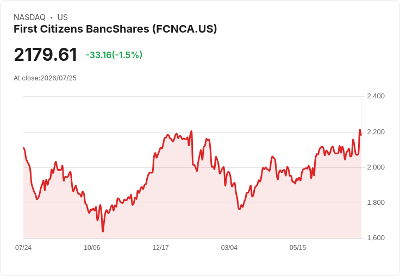This screenshot has height=276, width=400.
Task: Click the NASDAQ exchange label
Action: point(29,17)
